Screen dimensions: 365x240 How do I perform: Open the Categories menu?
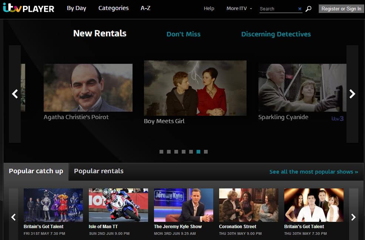tap(113, 8)
